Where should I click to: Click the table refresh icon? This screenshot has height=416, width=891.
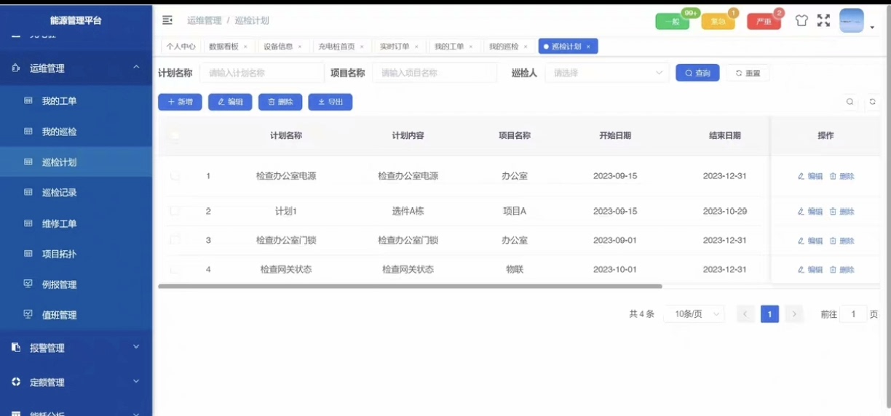(x=873, y=102)
